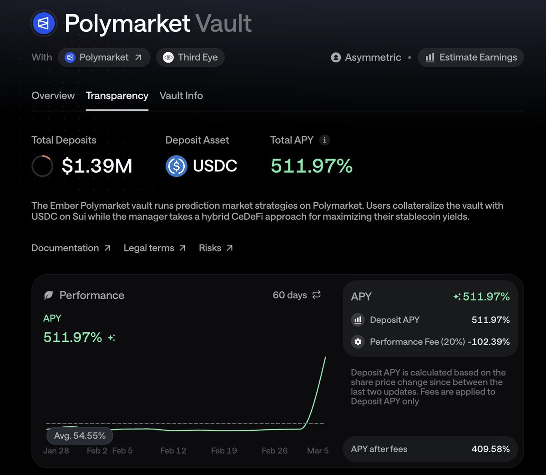Click the external arrow in Polymarket chip
Image resolution: width=546 pixels, height=475 pixels.
138,57
